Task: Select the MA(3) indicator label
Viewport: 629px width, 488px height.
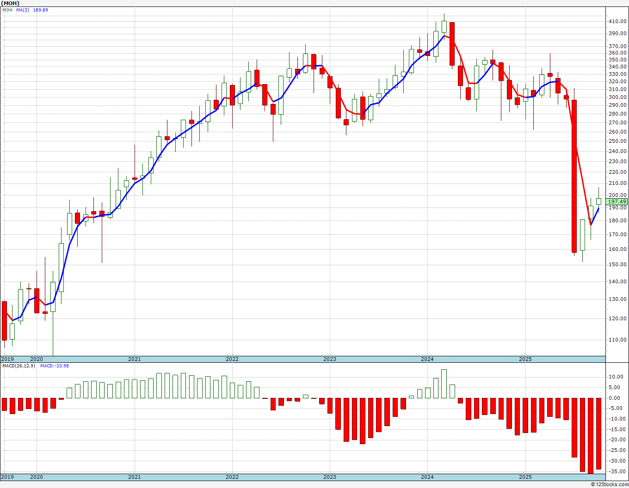Action: [23, 10]
